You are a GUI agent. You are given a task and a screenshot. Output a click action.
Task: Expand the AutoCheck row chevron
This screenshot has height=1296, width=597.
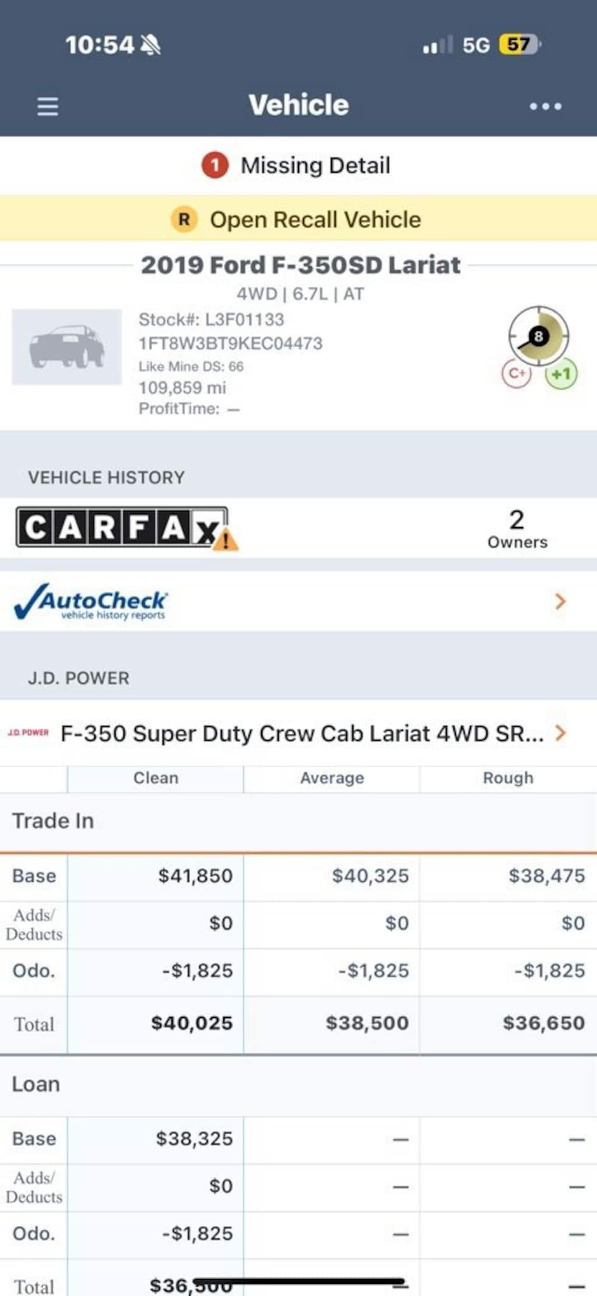pos(560,601)
